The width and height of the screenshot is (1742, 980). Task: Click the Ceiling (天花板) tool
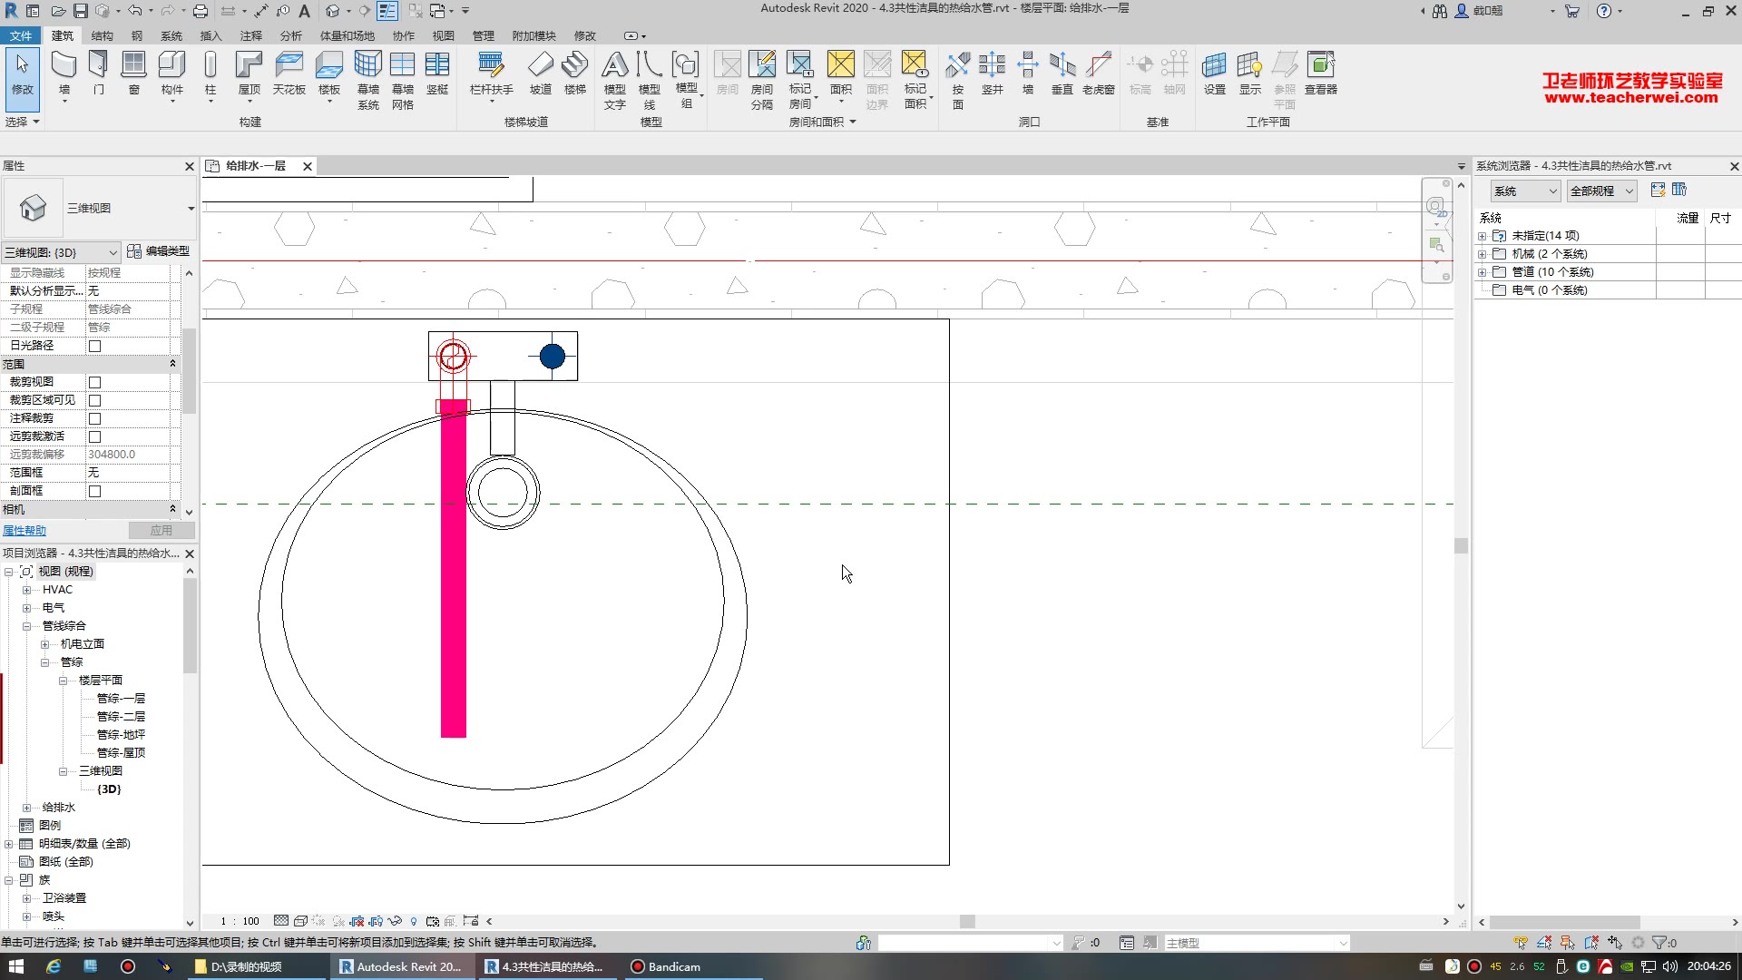pos(289,66)
